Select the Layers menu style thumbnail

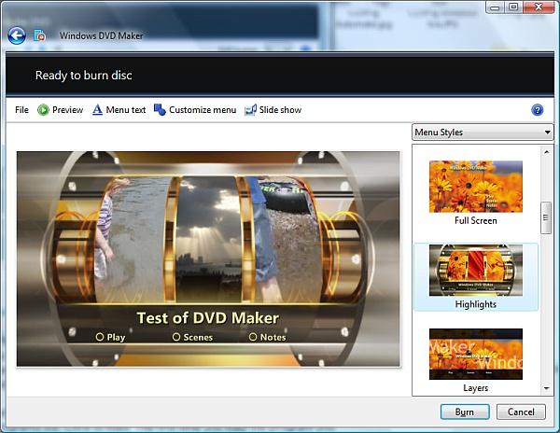click(476, 354)
